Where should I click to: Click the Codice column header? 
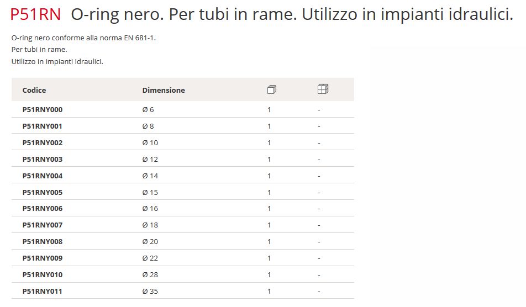34,90
